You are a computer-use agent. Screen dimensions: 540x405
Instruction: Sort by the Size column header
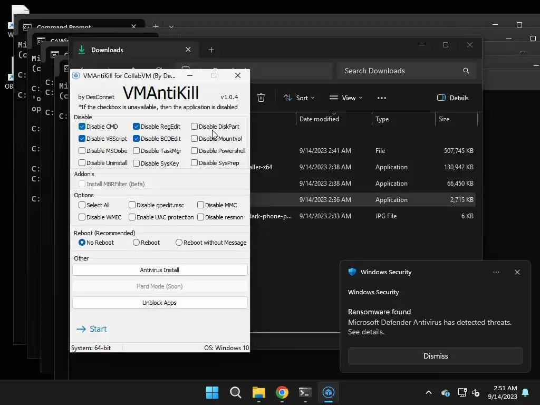point(456,119)
